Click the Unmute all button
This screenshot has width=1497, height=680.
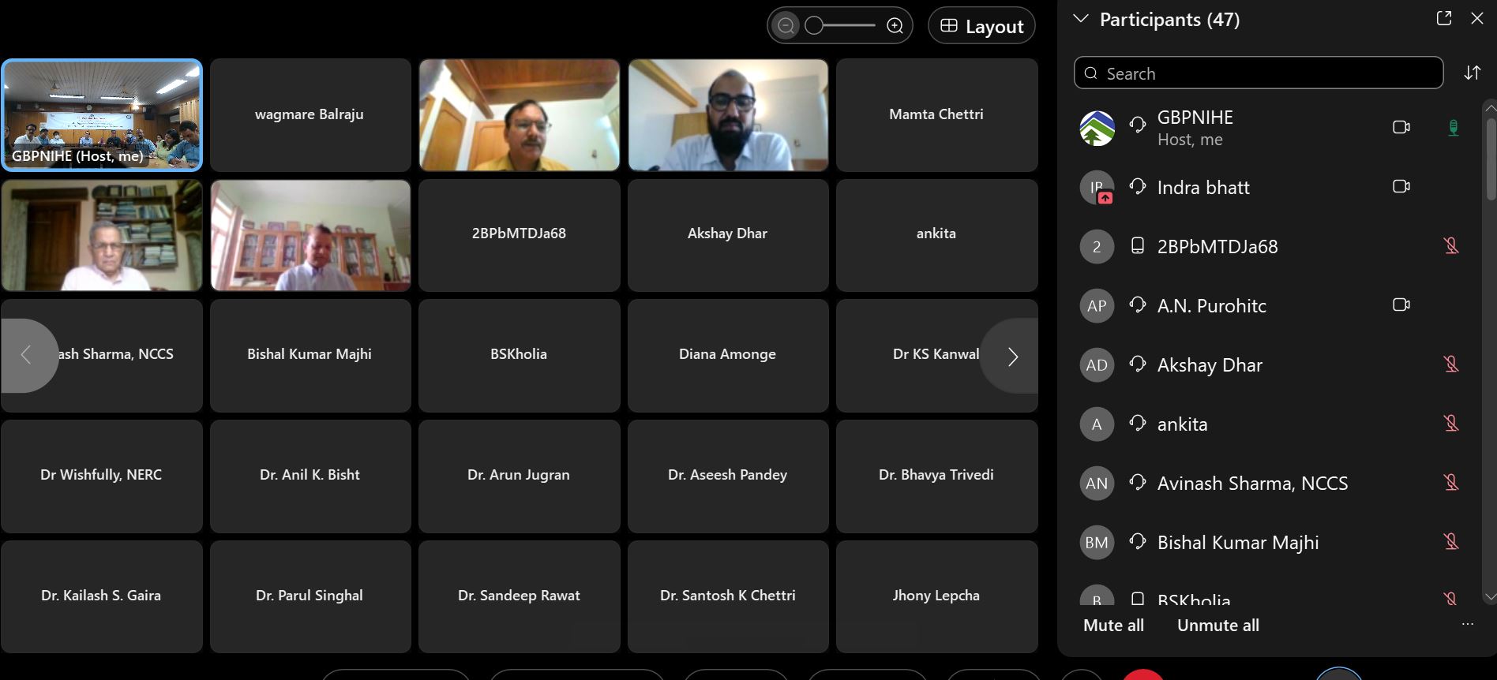pos(1217,626)
